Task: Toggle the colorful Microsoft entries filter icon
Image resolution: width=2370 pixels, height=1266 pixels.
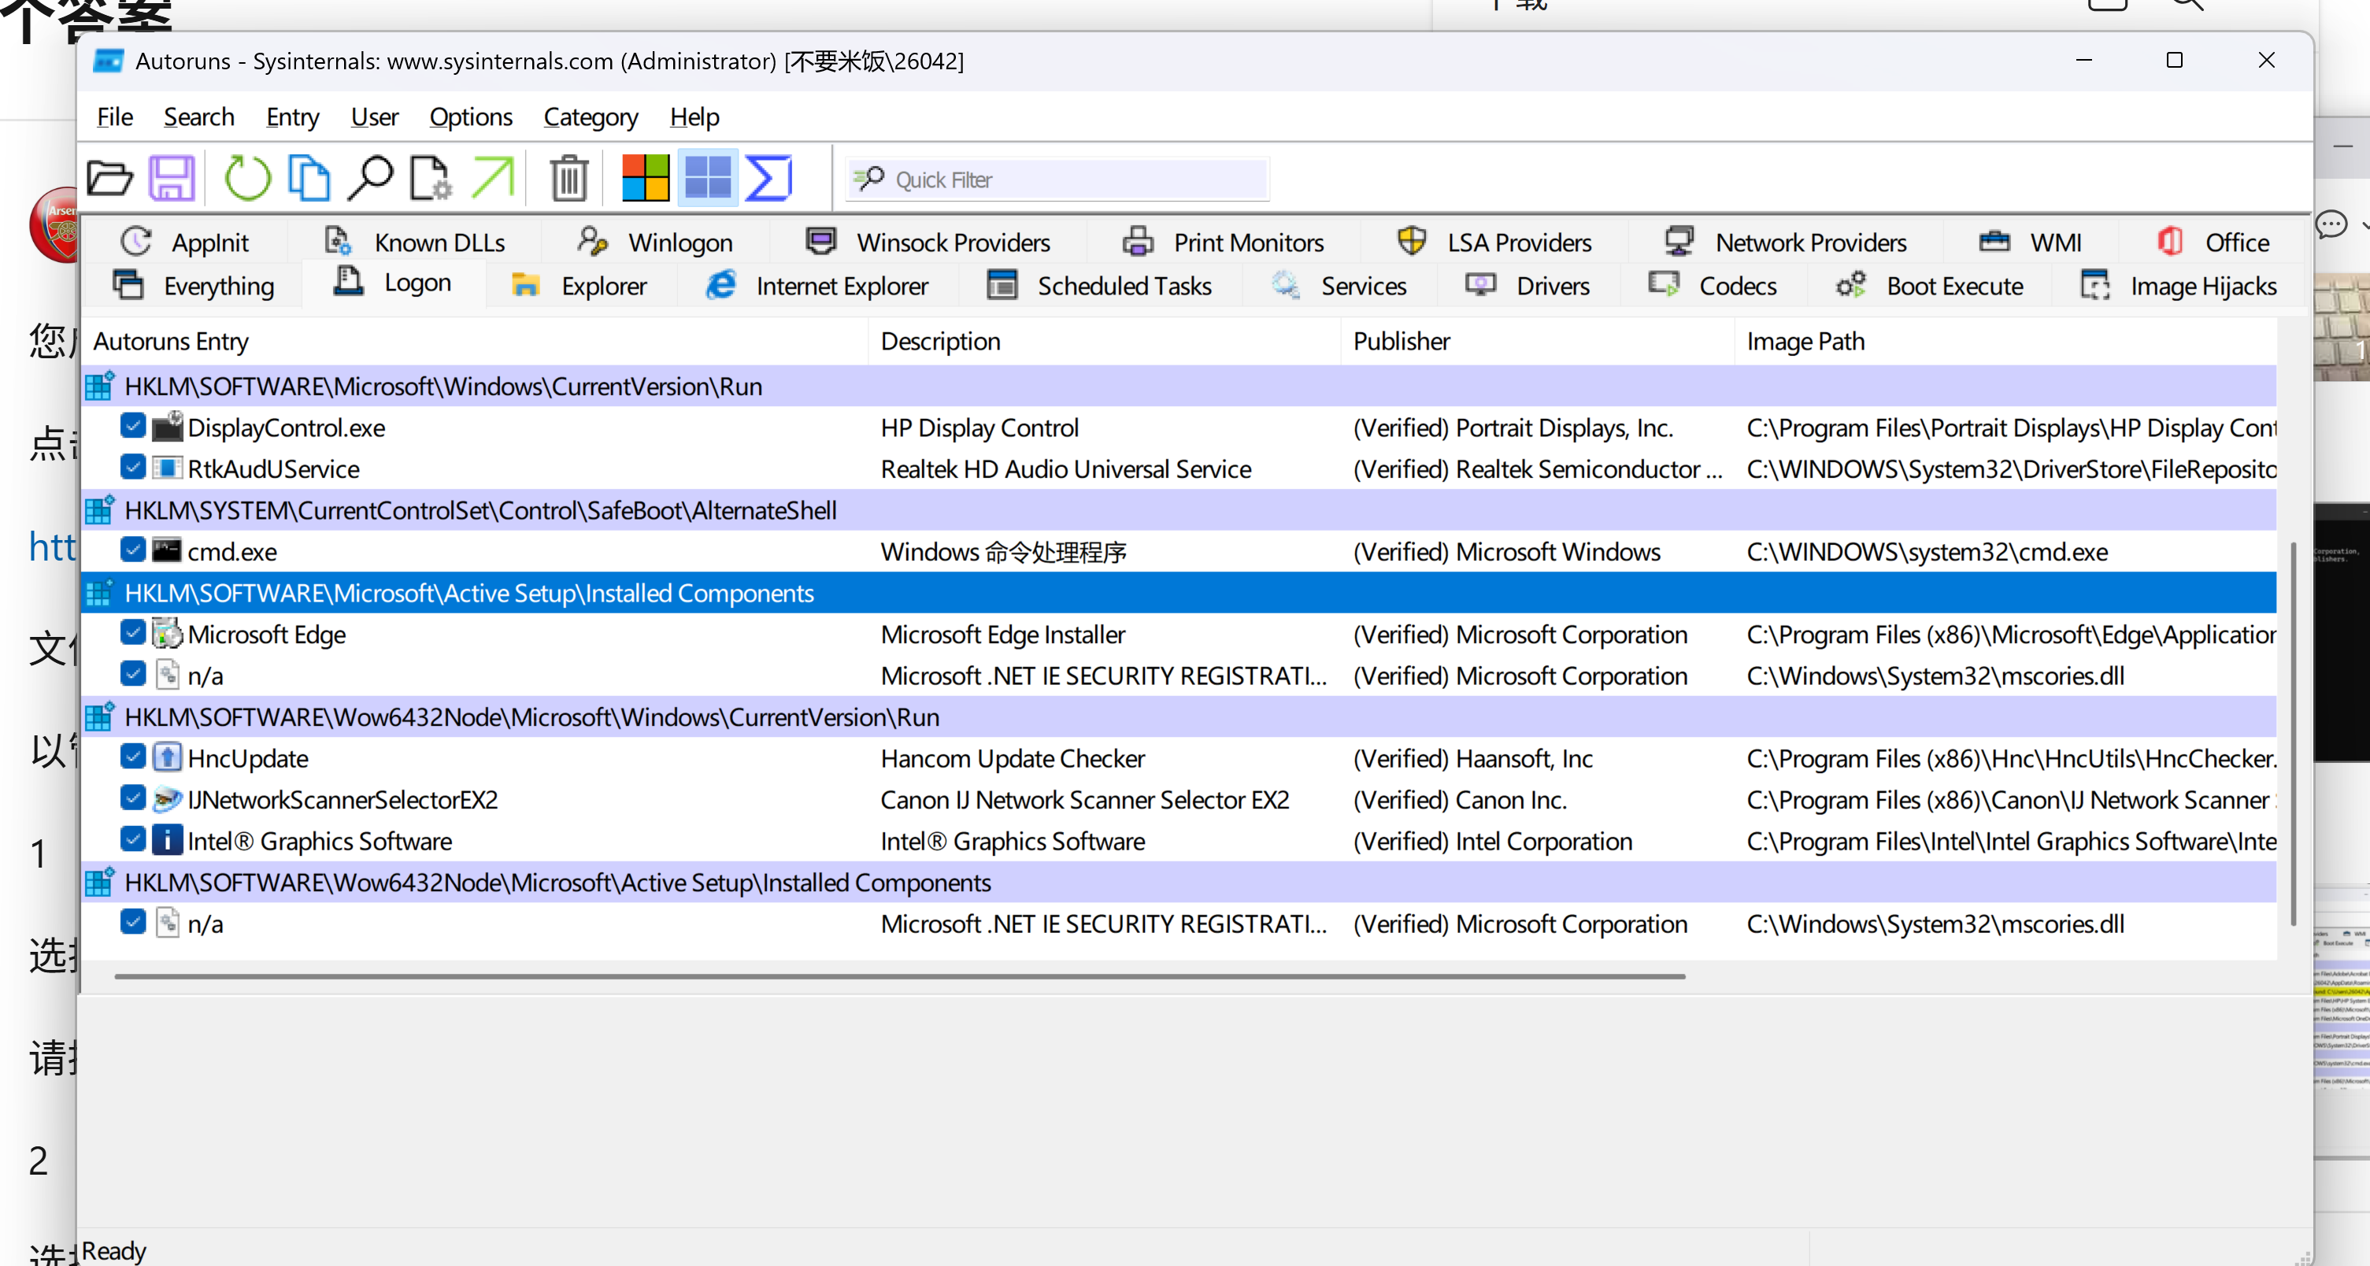Action: (645, 178)
